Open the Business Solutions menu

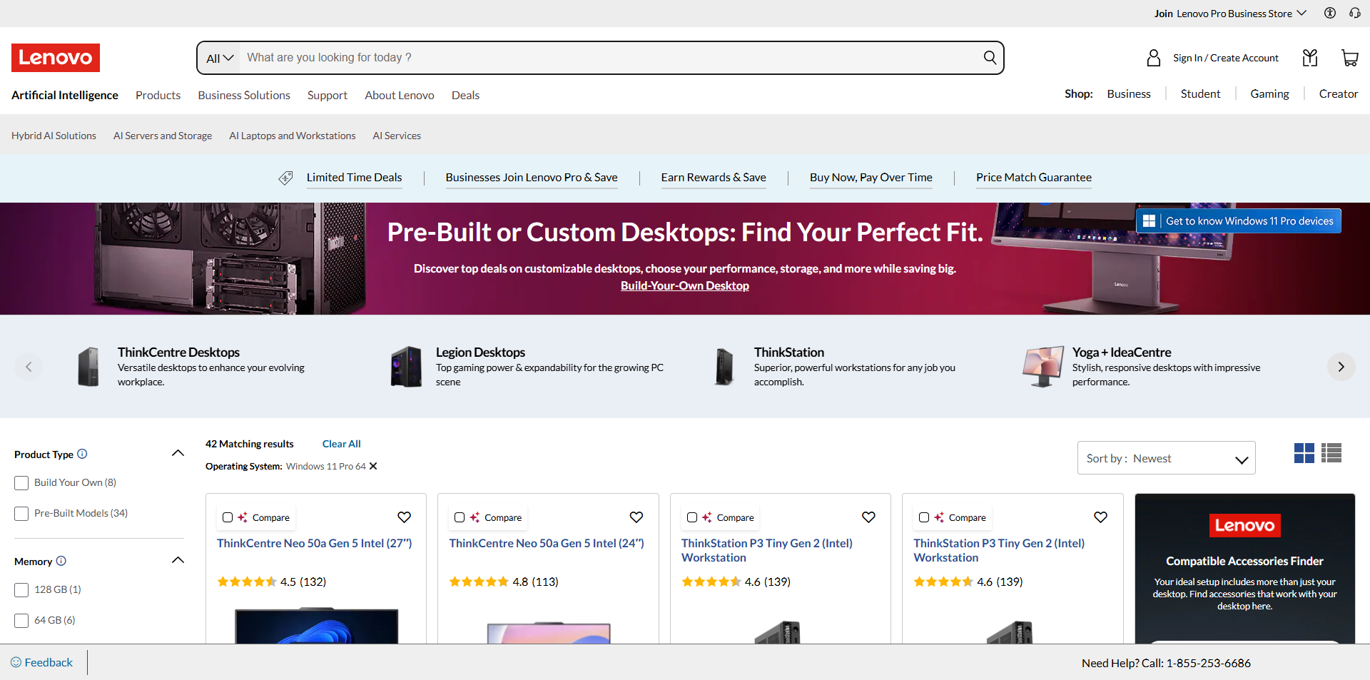244,95
